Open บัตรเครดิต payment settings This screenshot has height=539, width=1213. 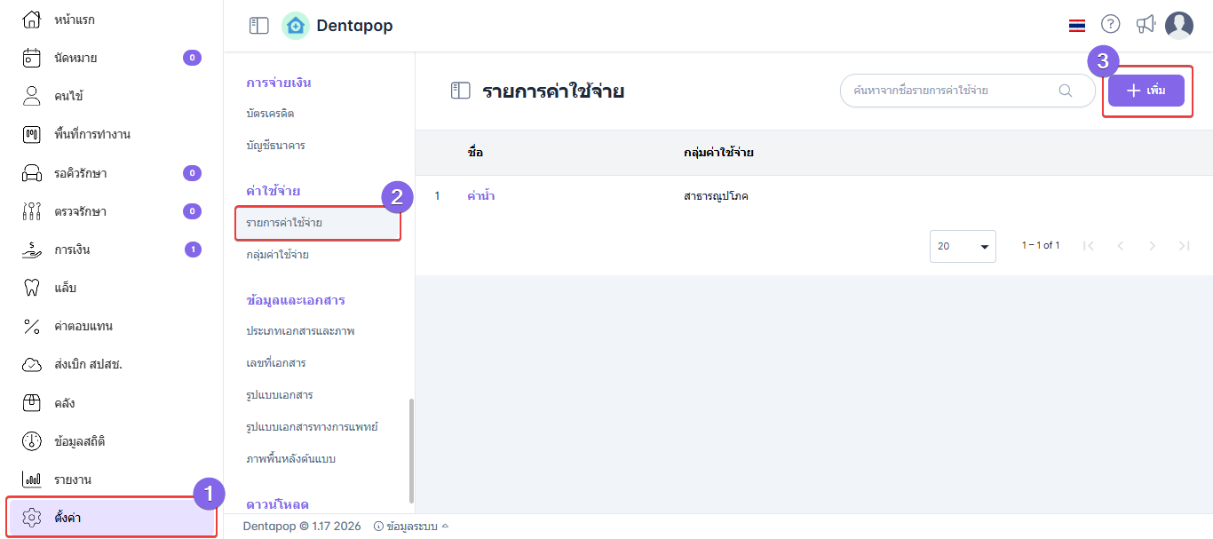[x=270, y=114]
